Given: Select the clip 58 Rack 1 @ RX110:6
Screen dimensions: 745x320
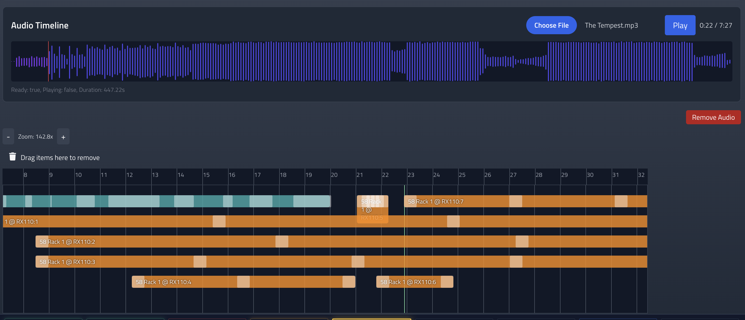Looking at the screenshot, I should (411, 282).
